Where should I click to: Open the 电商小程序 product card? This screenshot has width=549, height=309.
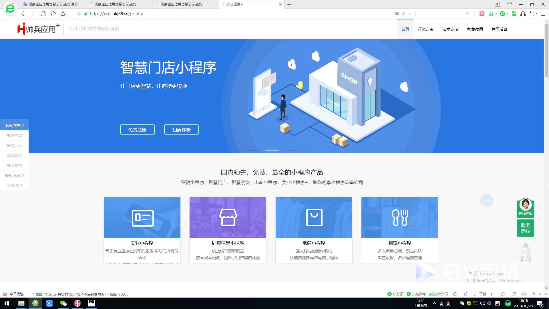click(x=314, y=230)
